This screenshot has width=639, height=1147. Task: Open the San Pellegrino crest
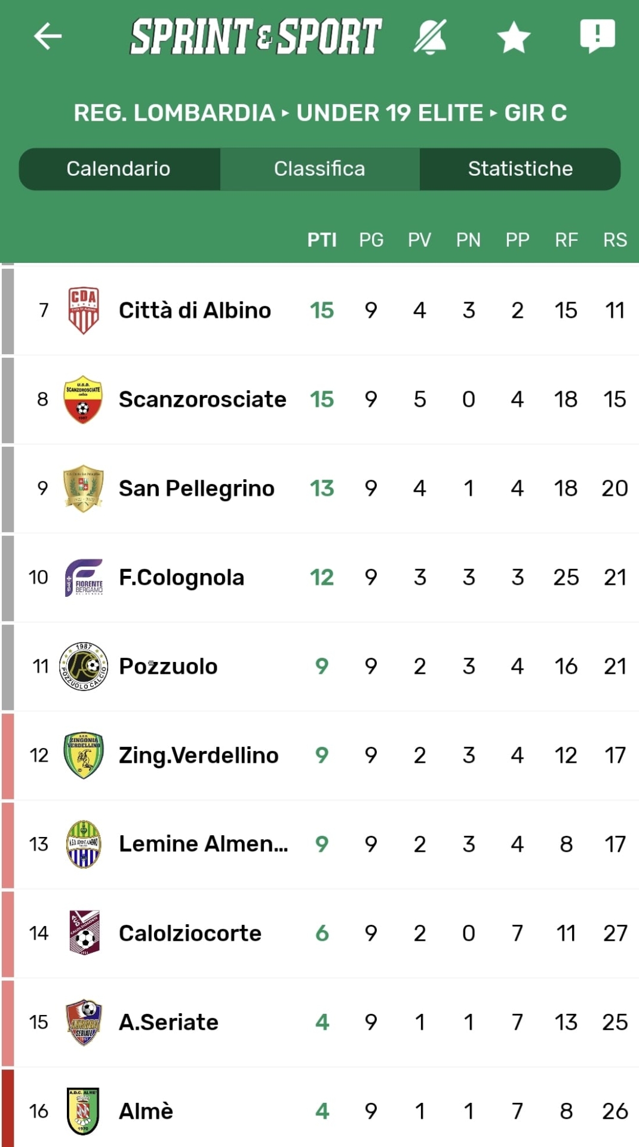coord(84,488)
